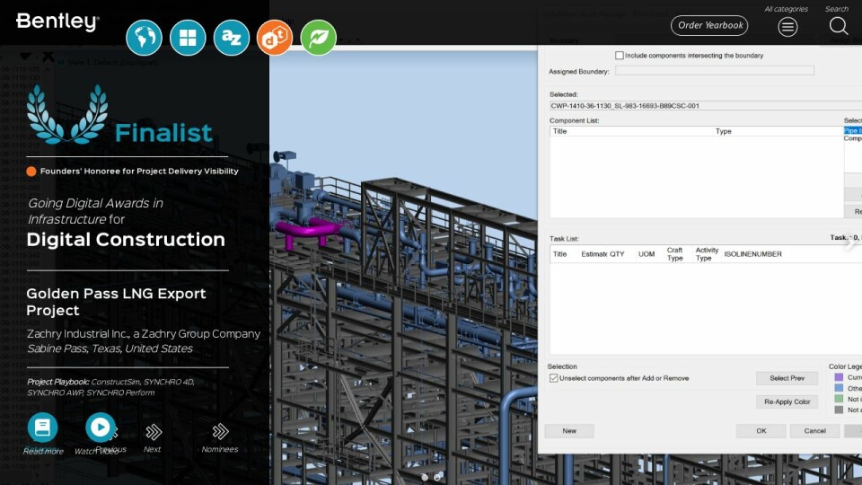Click the Finalist laurel wreath badge
Screen dimensions: 862x485
point(67,114)
